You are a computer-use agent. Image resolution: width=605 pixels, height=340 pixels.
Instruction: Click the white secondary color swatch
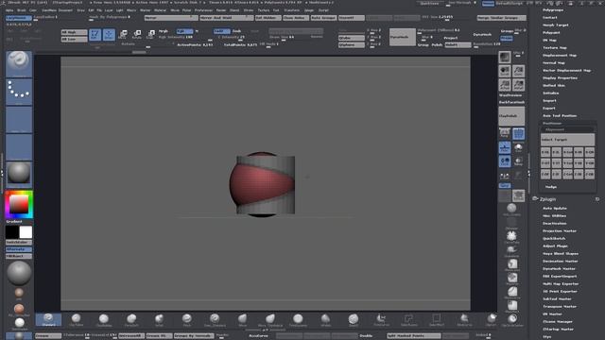point(26,232)
